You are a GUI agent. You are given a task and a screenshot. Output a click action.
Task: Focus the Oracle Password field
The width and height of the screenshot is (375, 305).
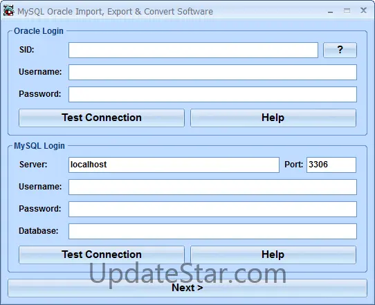point(212,95)
